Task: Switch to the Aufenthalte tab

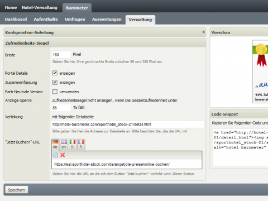Action: (46, 20)
